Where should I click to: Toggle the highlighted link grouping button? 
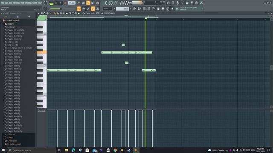tap(93, 8)
